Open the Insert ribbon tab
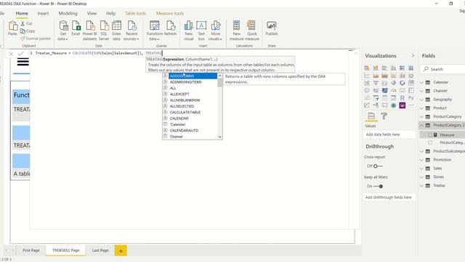465x262 pixels. tap(43, 13)
